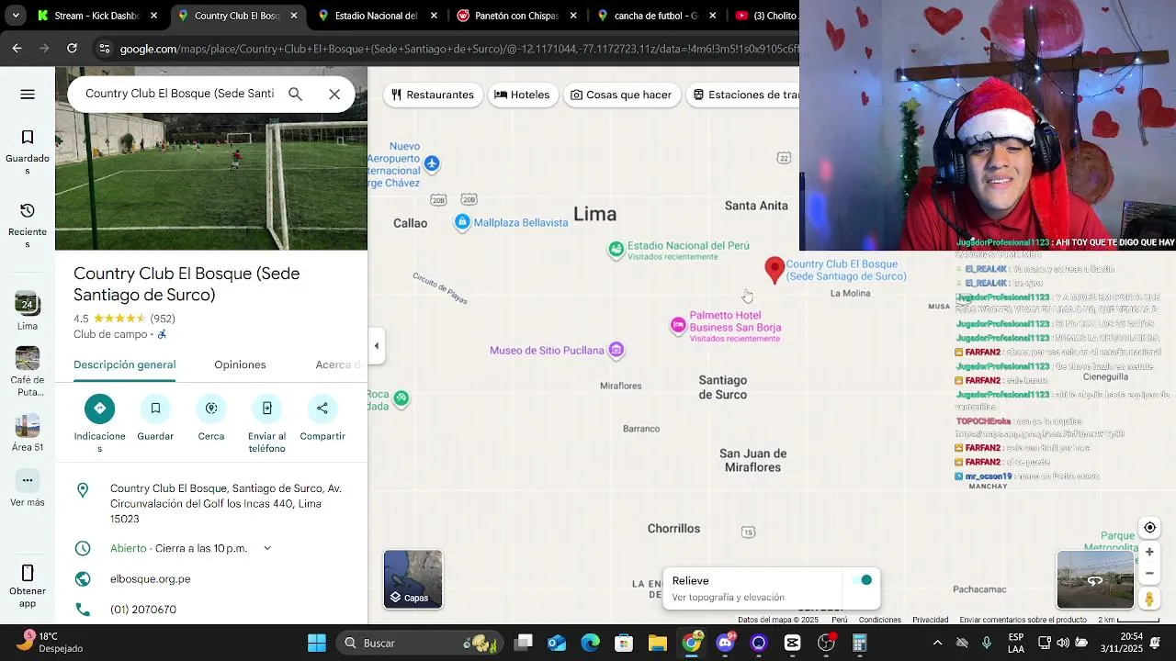This screenshot has width=1176, height=661.
Task: Click the red Country Club El Bosque pin
Action: [775, 269]
